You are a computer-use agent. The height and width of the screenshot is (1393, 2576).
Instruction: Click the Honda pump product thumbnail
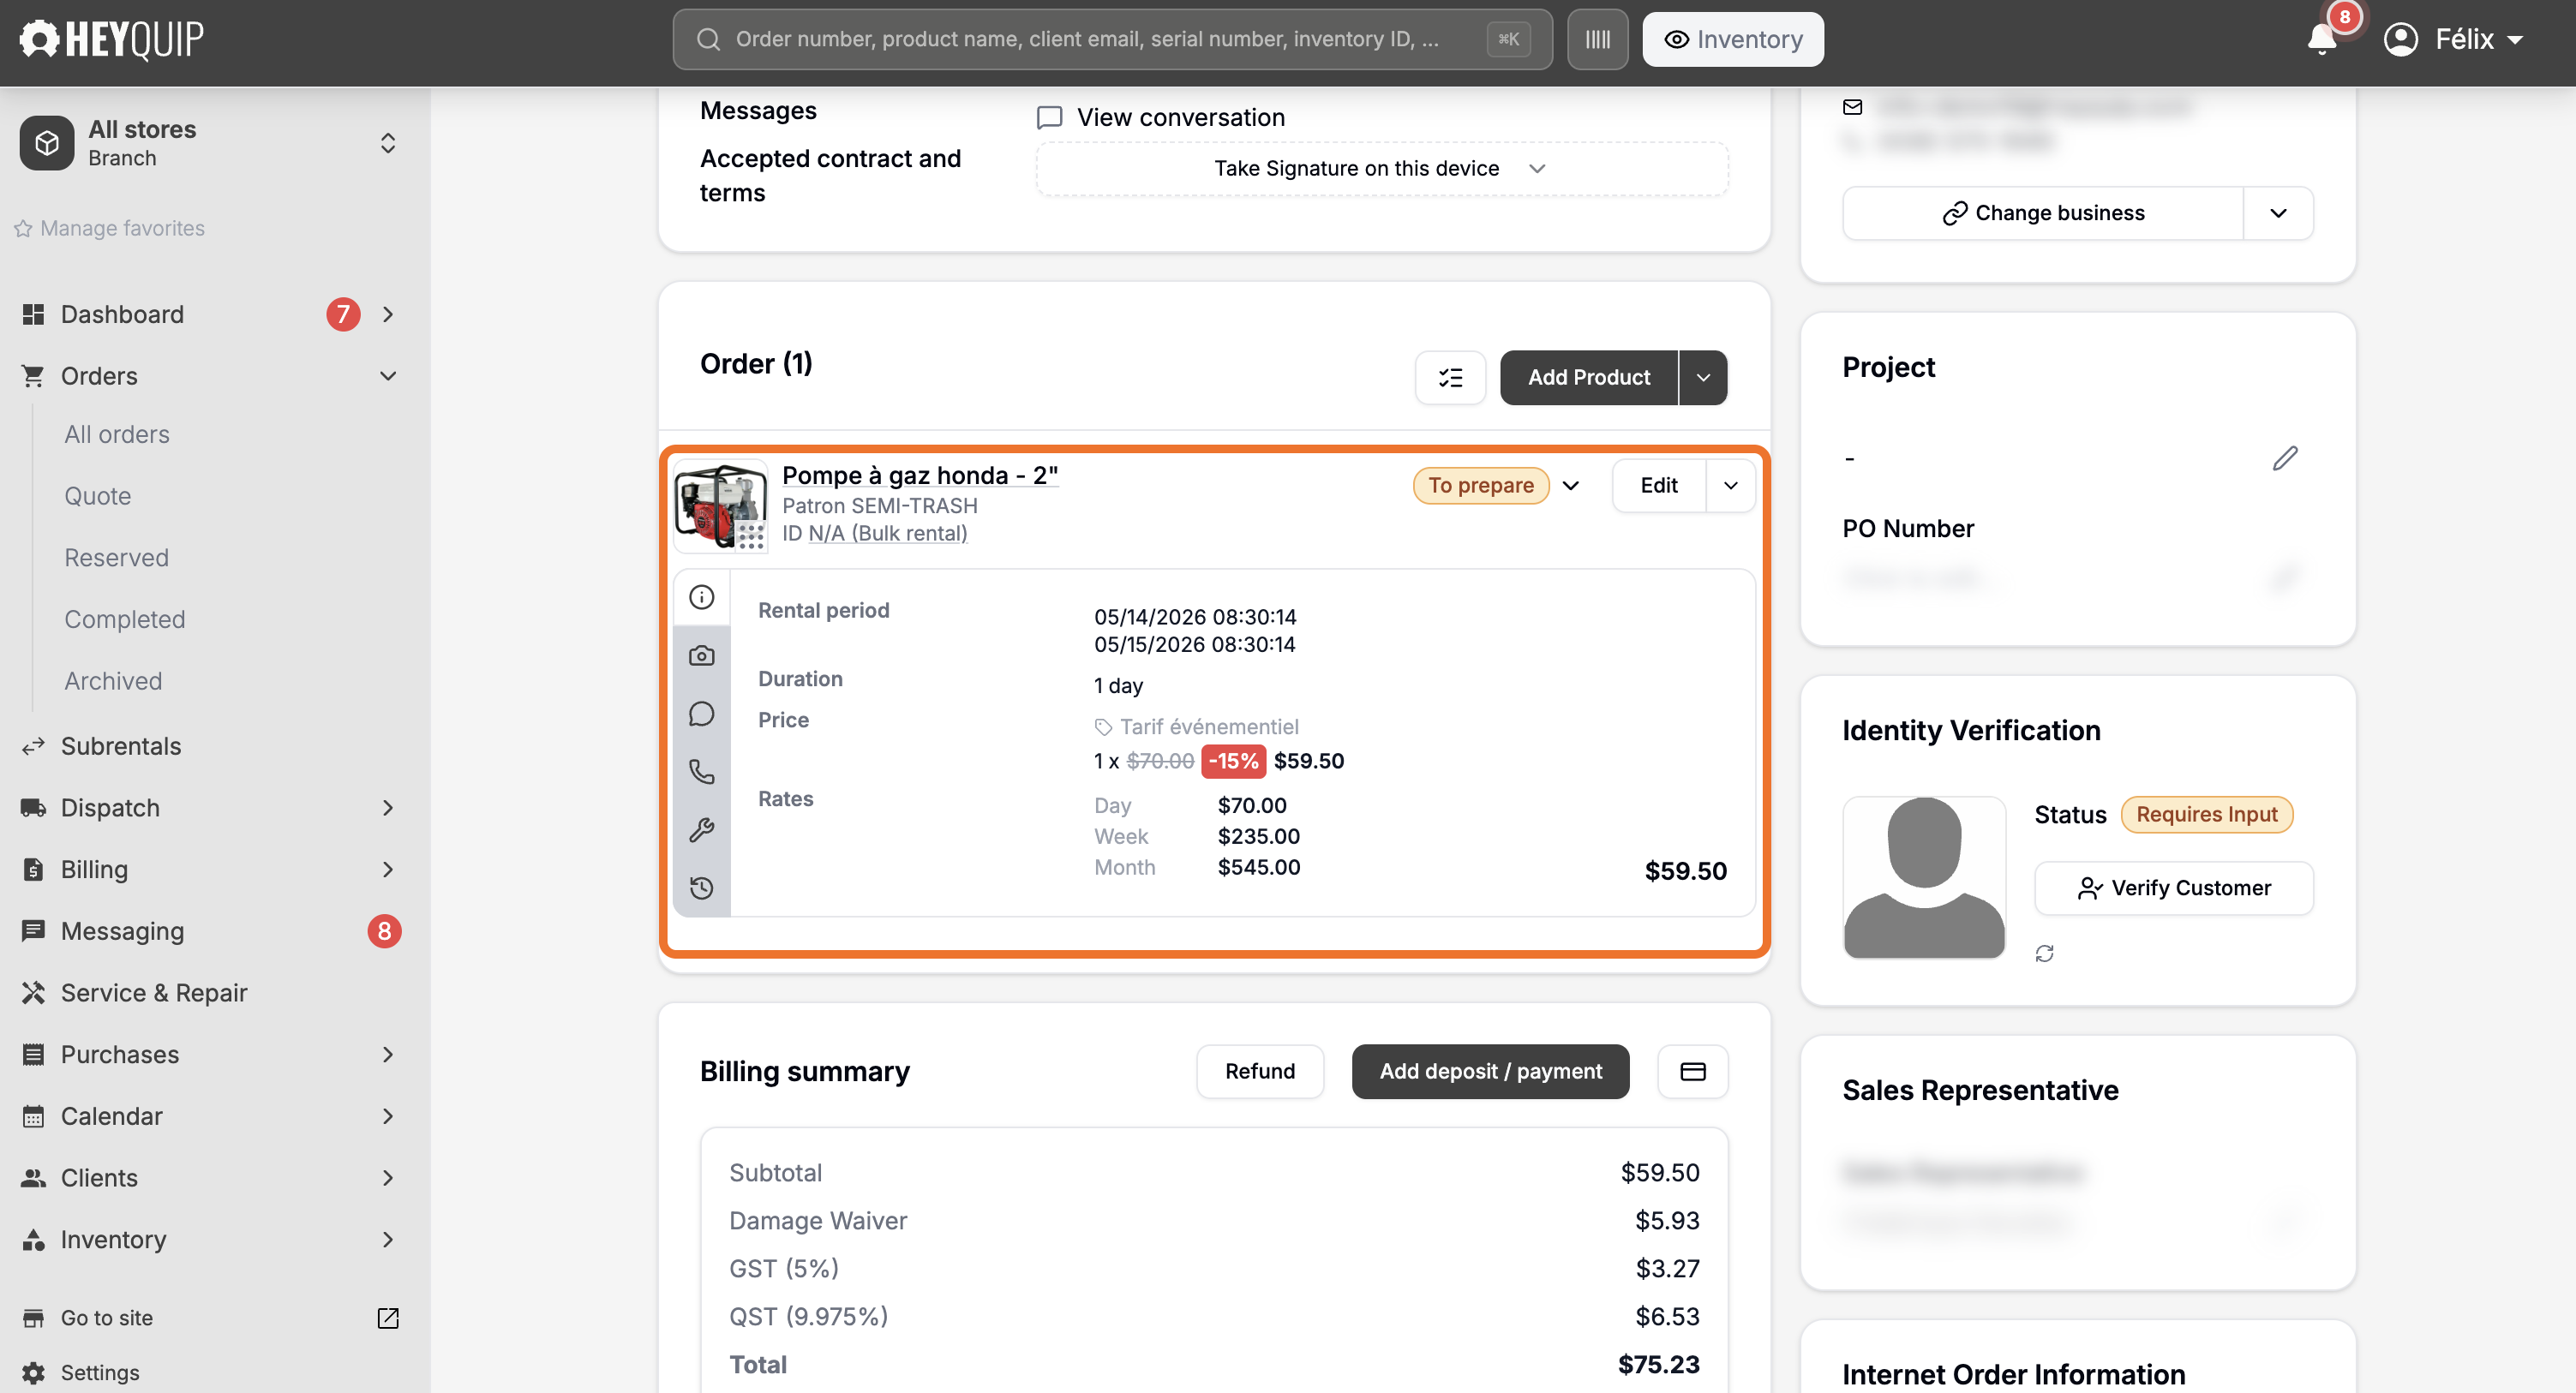coord(720,505)
